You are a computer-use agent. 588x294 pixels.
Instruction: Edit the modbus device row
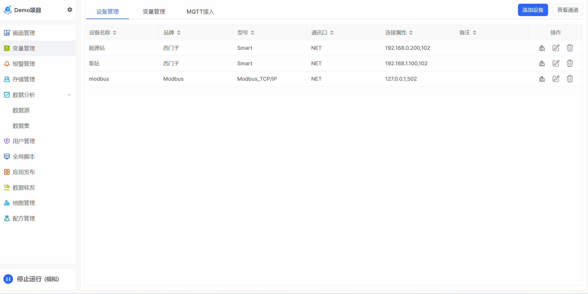pyautogui.click(x=556, y=79)
